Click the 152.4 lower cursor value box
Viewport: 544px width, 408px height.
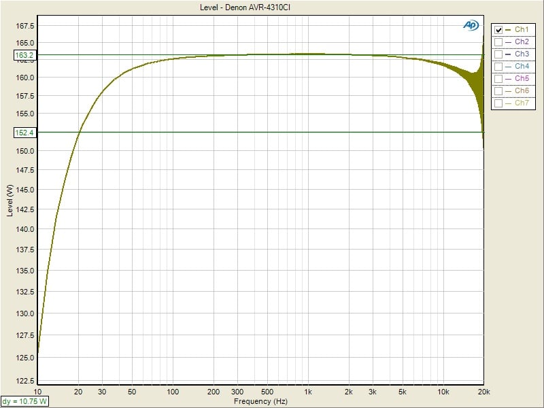point(24,133)
